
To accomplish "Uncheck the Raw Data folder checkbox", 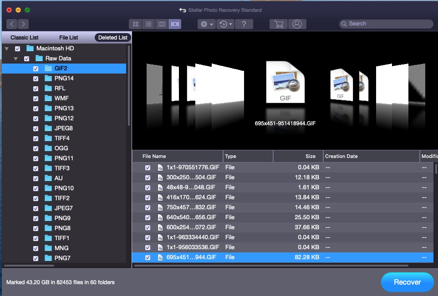I will pos(26,59).
